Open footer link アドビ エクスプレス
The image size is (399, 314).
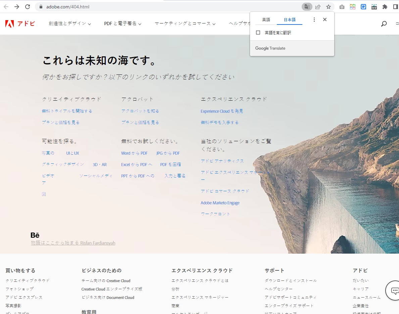pos(24,297)
